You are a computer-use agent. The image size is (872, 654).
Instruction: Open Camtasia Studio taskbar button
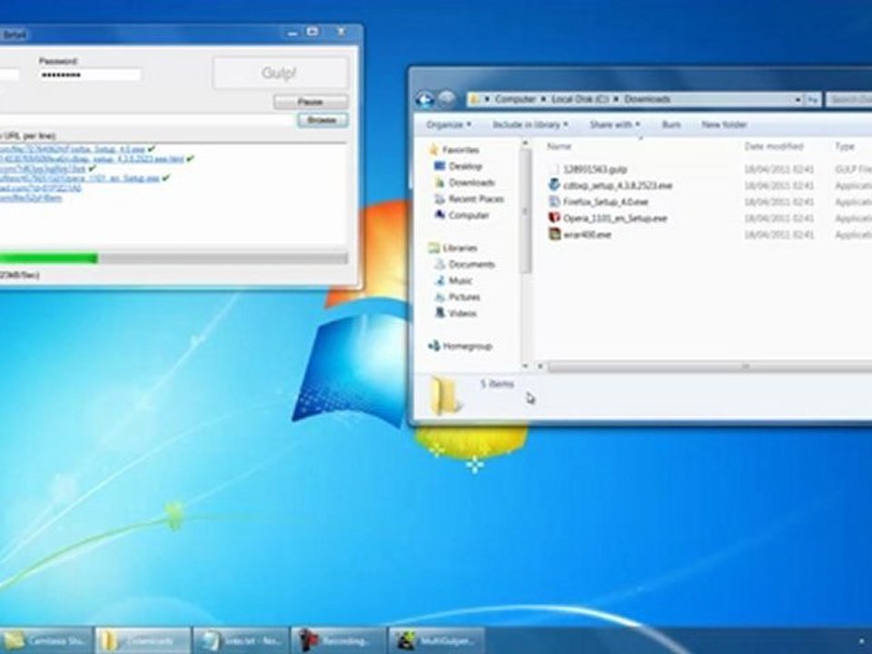(x=45, y=640)
